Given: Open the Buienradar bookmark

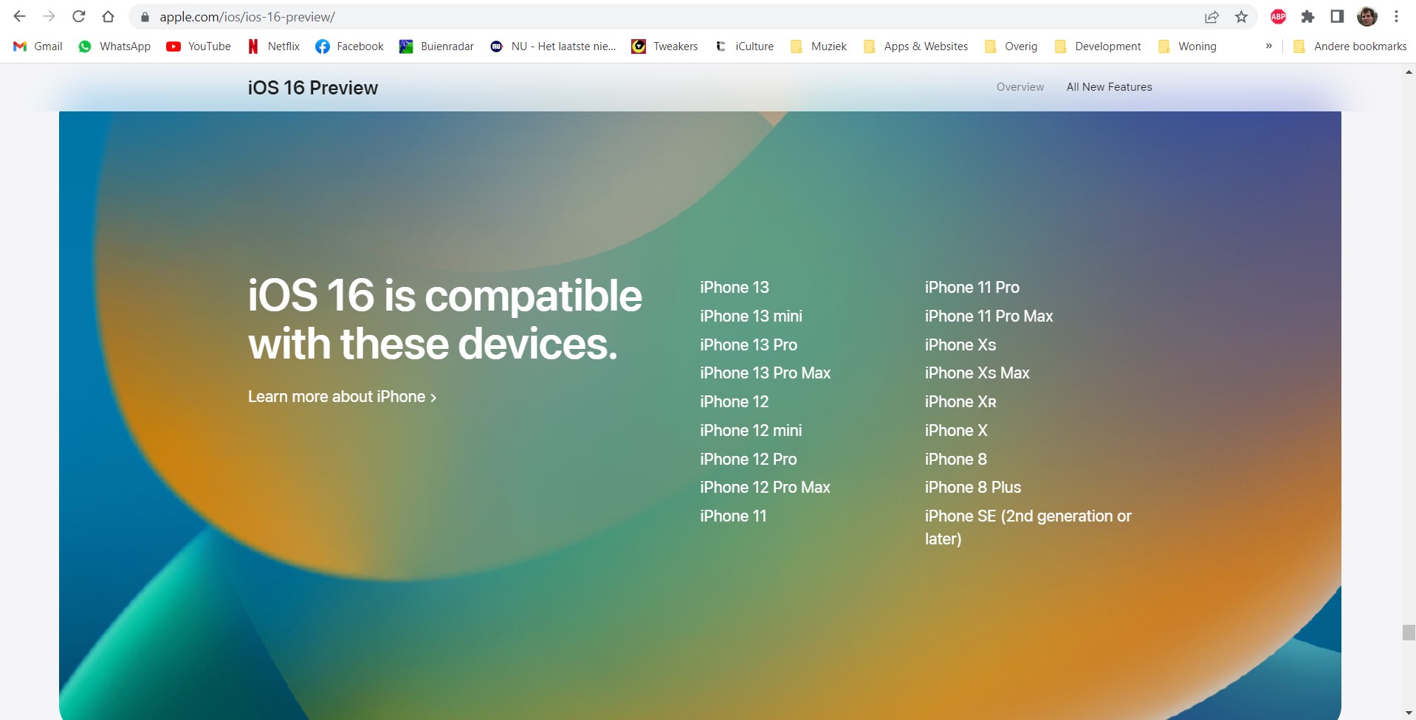Looking at the screenshot, I should [x=436, y=46].
